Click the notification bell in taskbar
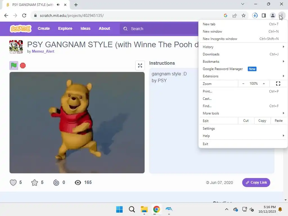Image resolution: width=288 pixels, height=216 pixels. (280, 209)
